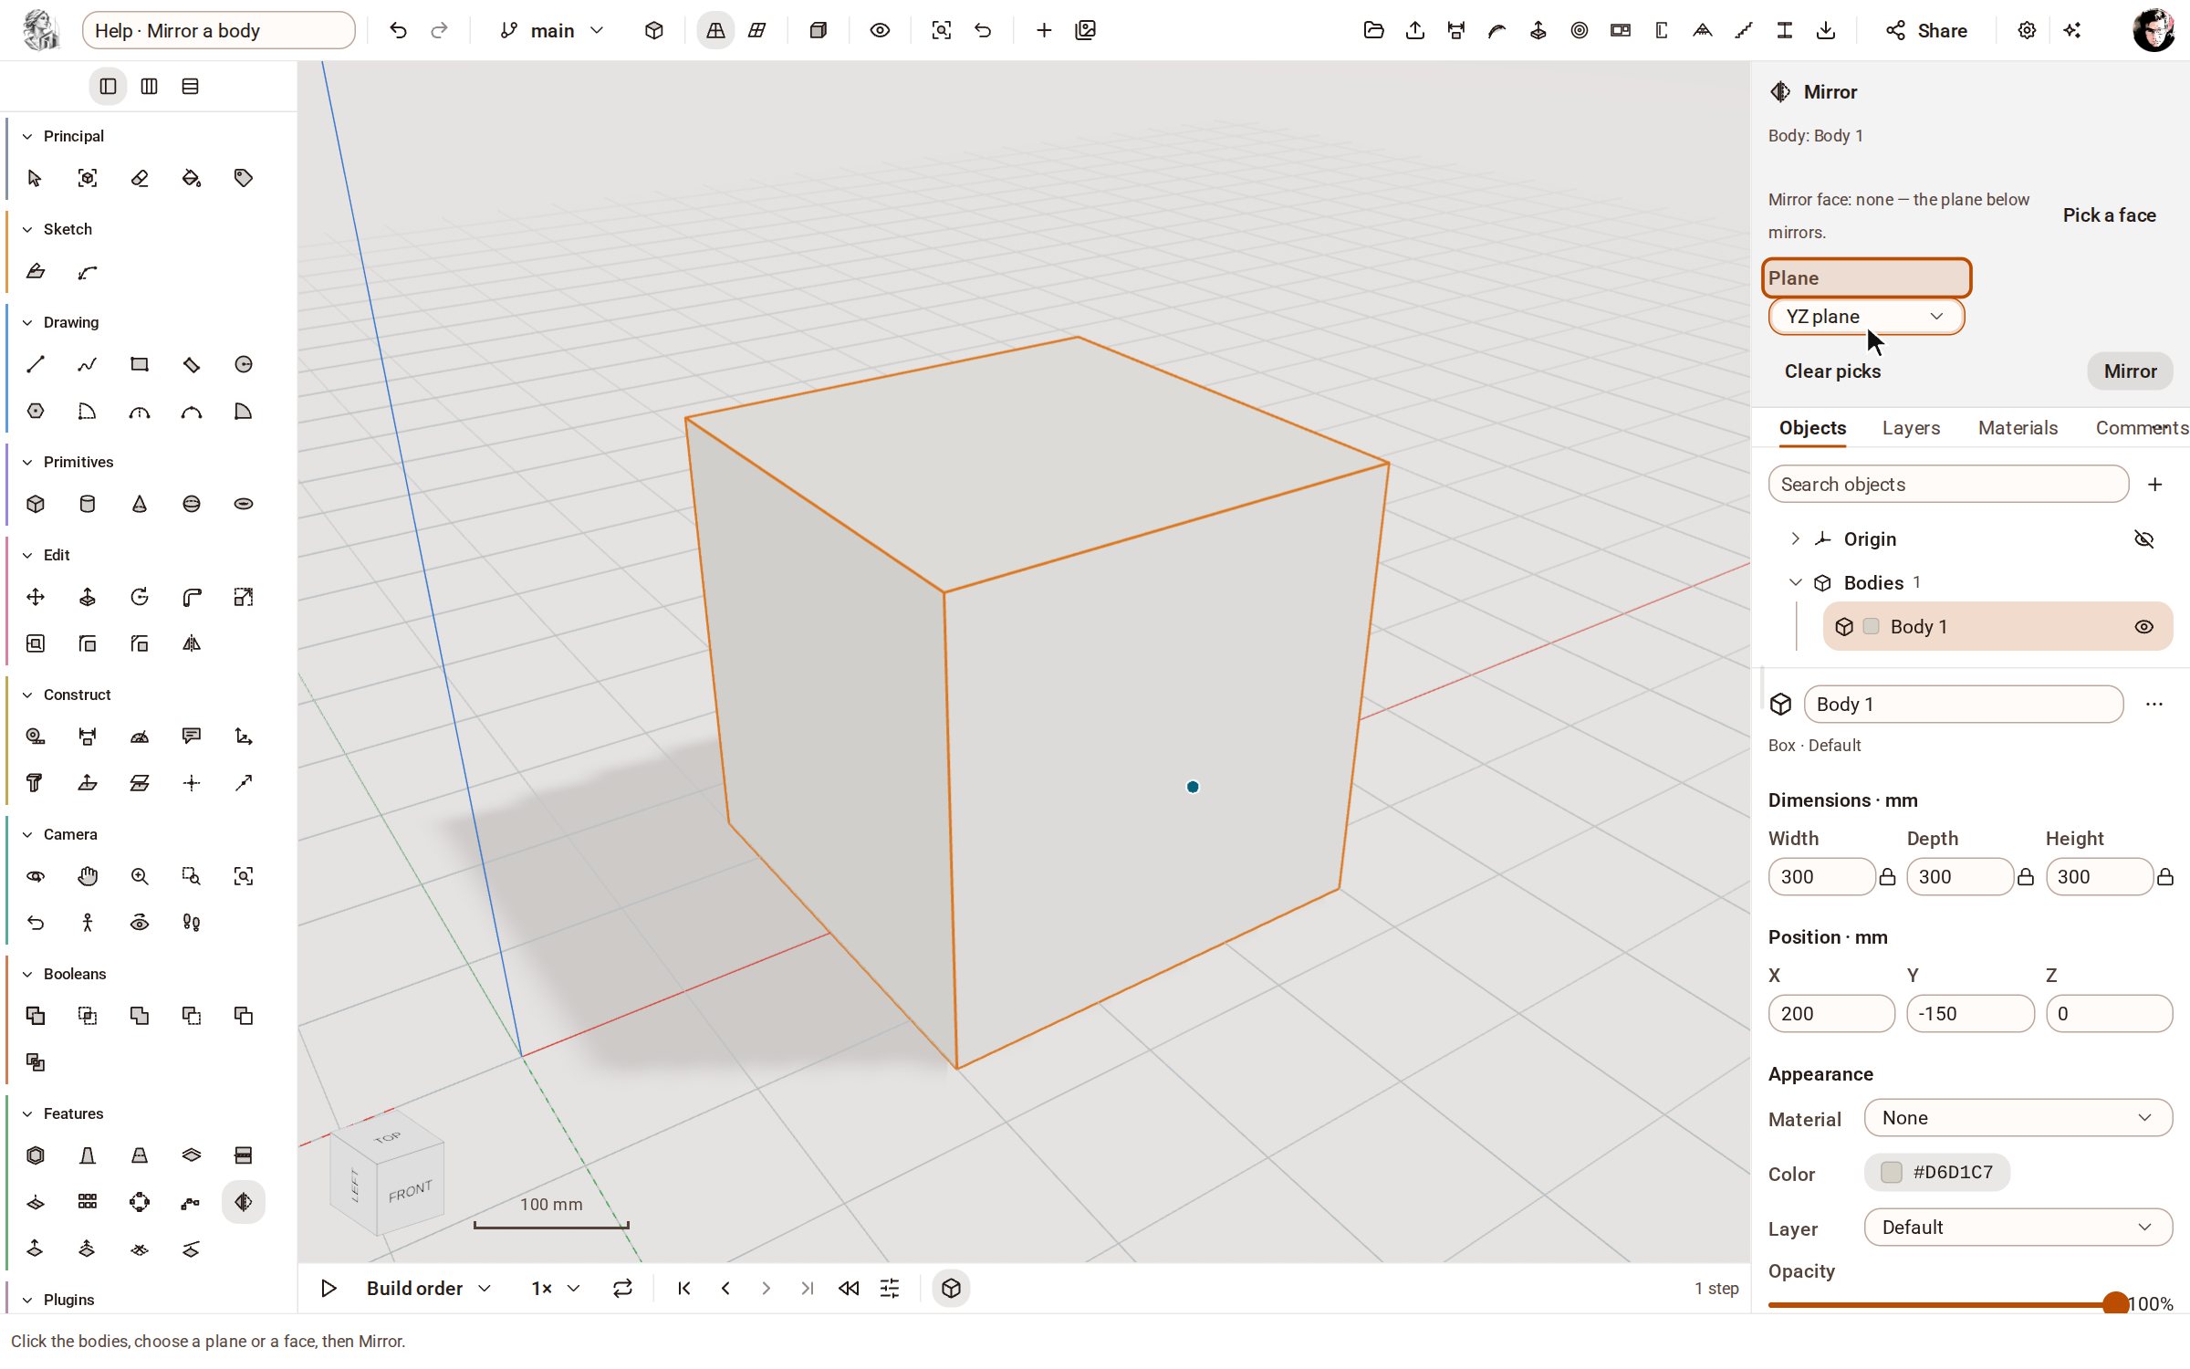The height and width of the screenshot is (1369, 2190).
Task: Choose the Line drawing tool
Action: click(x=36, y=364)
